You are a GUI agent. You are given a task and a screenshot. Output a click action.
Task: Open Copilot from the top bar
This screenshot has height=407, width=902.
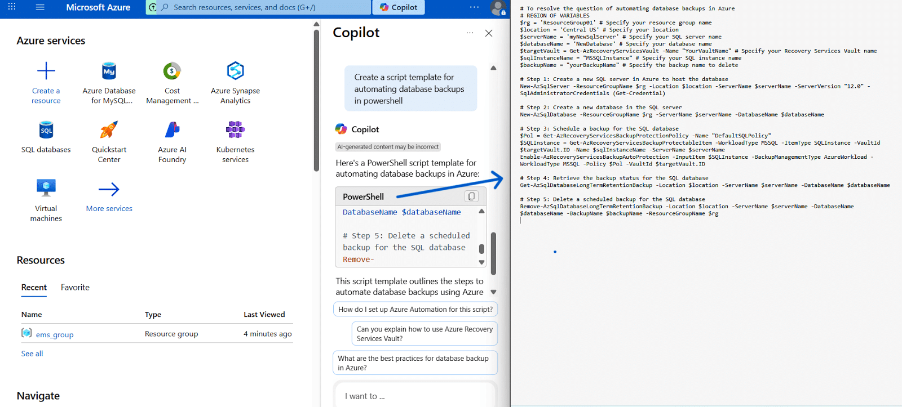(399, 7)
